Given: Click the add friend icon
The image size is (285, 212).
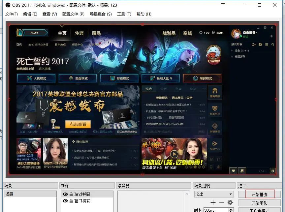Looking at the screenshot, I should pos(254,44).
